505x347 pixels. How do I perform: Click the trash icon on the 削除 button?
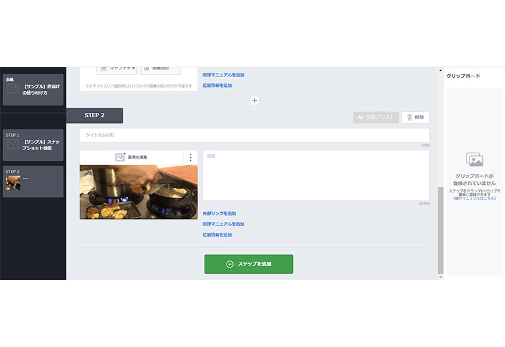409,117
